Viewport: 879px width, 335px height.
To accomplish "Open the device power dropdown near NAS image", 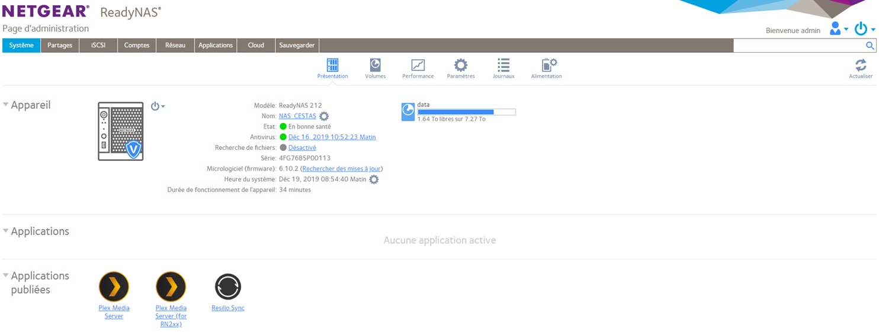I will (158, 107).
